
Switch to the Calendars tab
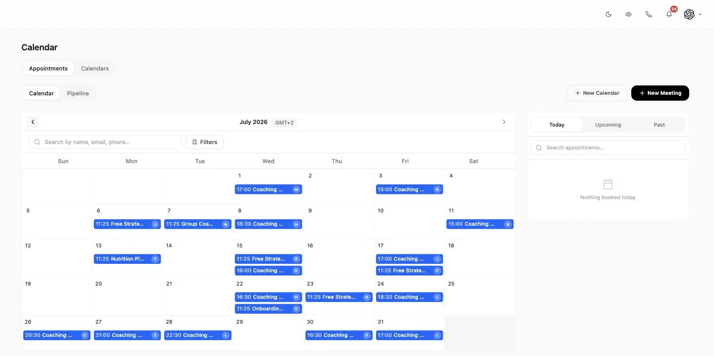pos(95,68)
